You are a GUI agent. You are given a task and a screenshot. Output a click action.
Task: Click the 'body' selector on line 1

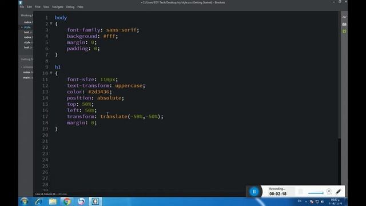point(61,18)
